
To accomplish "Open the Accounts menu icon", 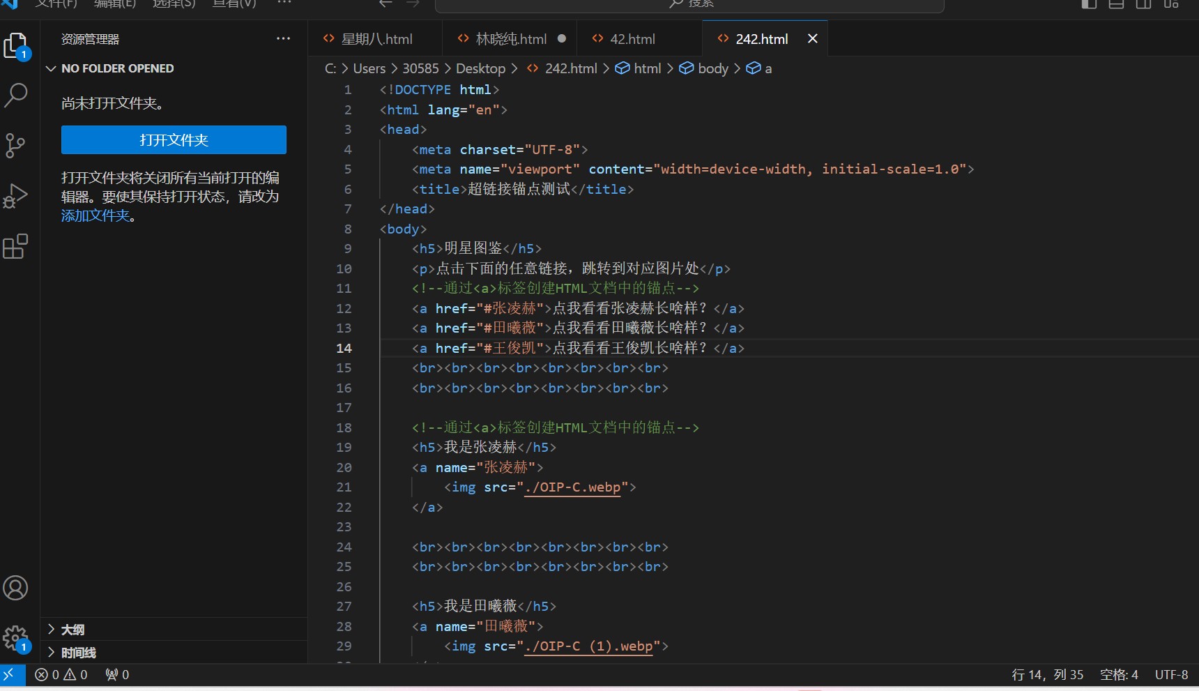I will tap(15, 588).
